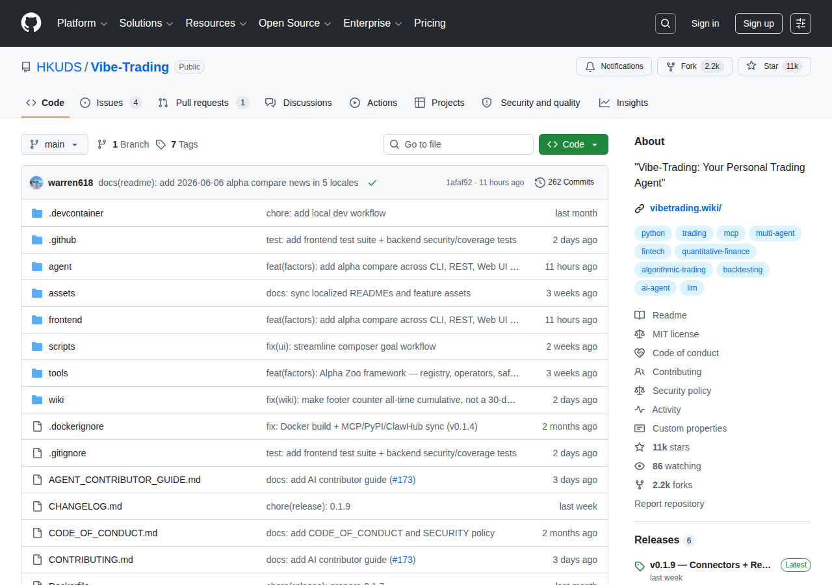
Task: Click the watching eye icon
Action: tap(640, 466)
